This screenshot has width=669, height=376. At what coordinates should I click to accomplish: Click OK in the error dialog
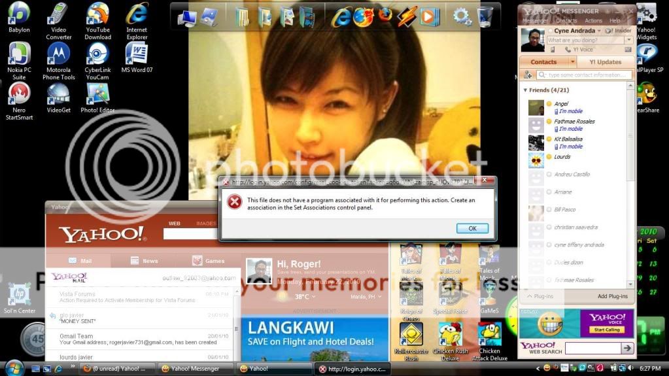coord(472,228)
